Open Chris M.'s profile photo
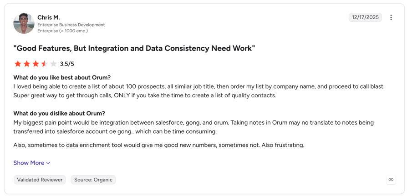Screen dimensions: 407x196 pyautogui.click(x=24, y=23)
